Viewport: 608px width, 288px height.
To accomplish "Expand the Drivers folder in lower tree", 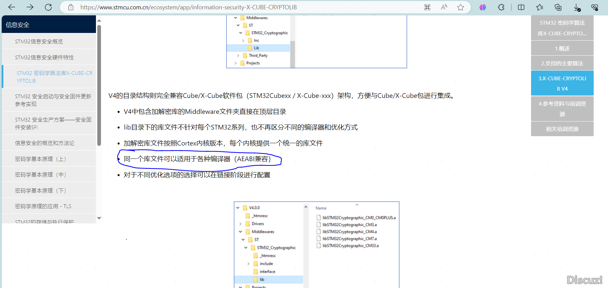I will [x=241, y=224].
